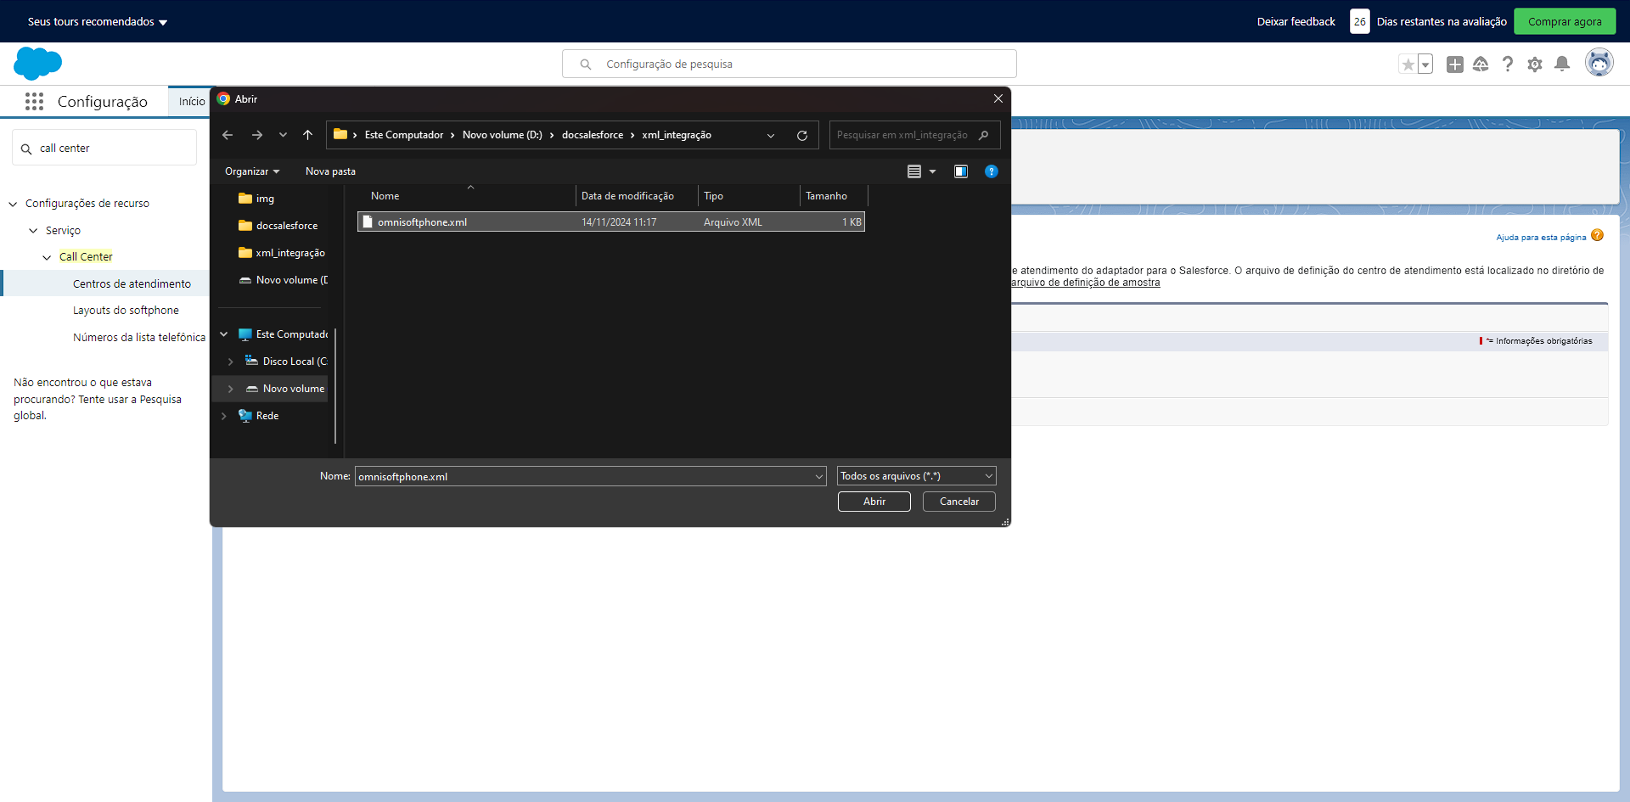Open App Launcher grid icon

click(x=34, y=102)
